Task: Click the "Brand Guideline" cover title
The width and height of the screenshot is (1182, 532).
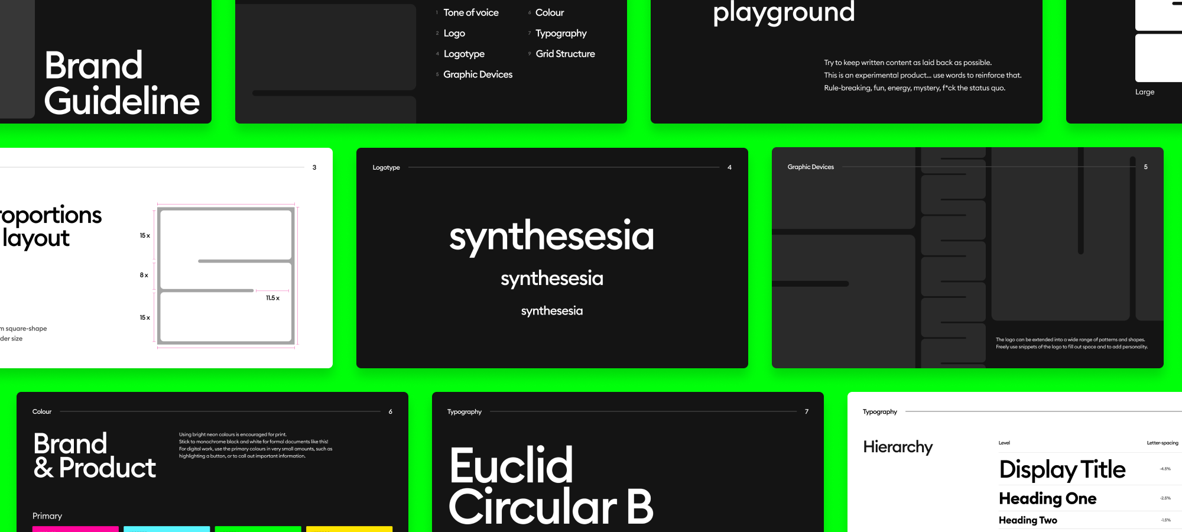Action: point(122,83)
